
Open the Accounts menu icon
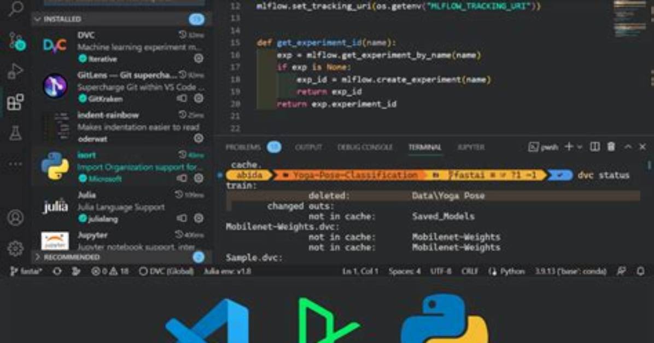click(15, 217)
